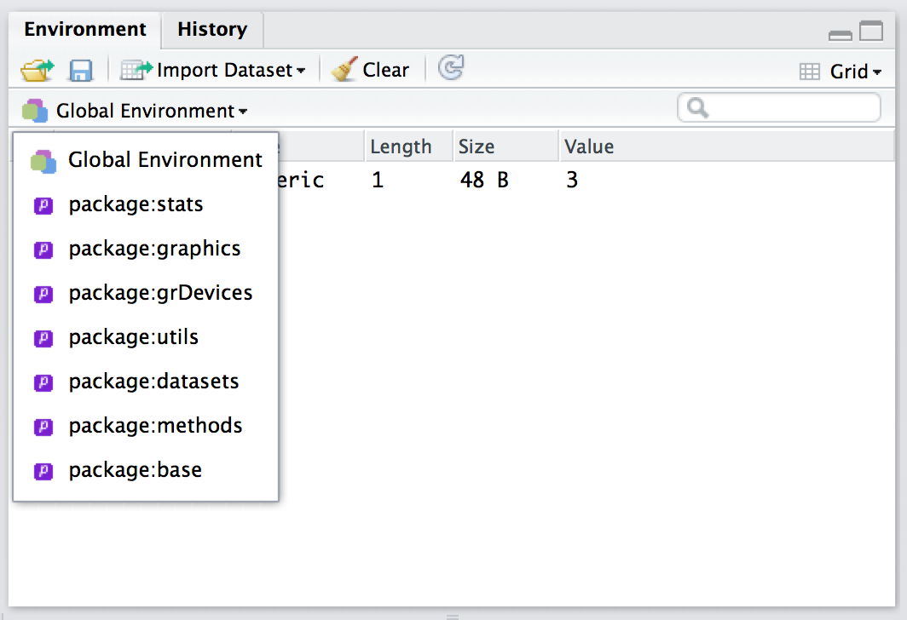Open the Grid view dropdown

(841, 72)
